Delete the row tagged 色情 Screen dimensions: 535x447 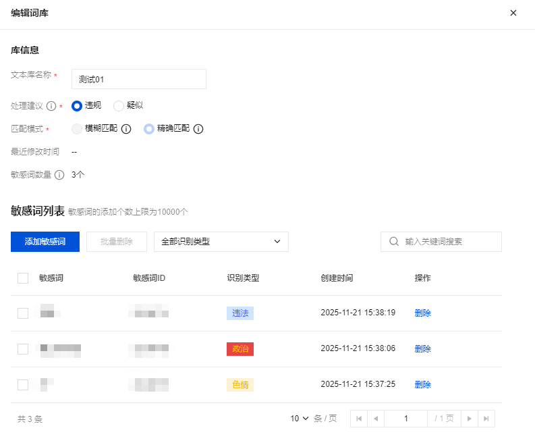tap(422, 384)
